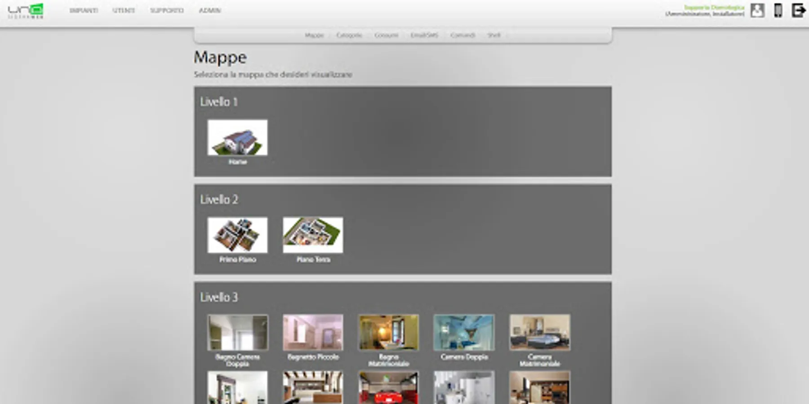
Task: Select the Consumi tab
Action: click(387, 35)
